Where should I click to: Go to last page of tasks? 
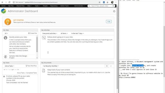point(18,69)
